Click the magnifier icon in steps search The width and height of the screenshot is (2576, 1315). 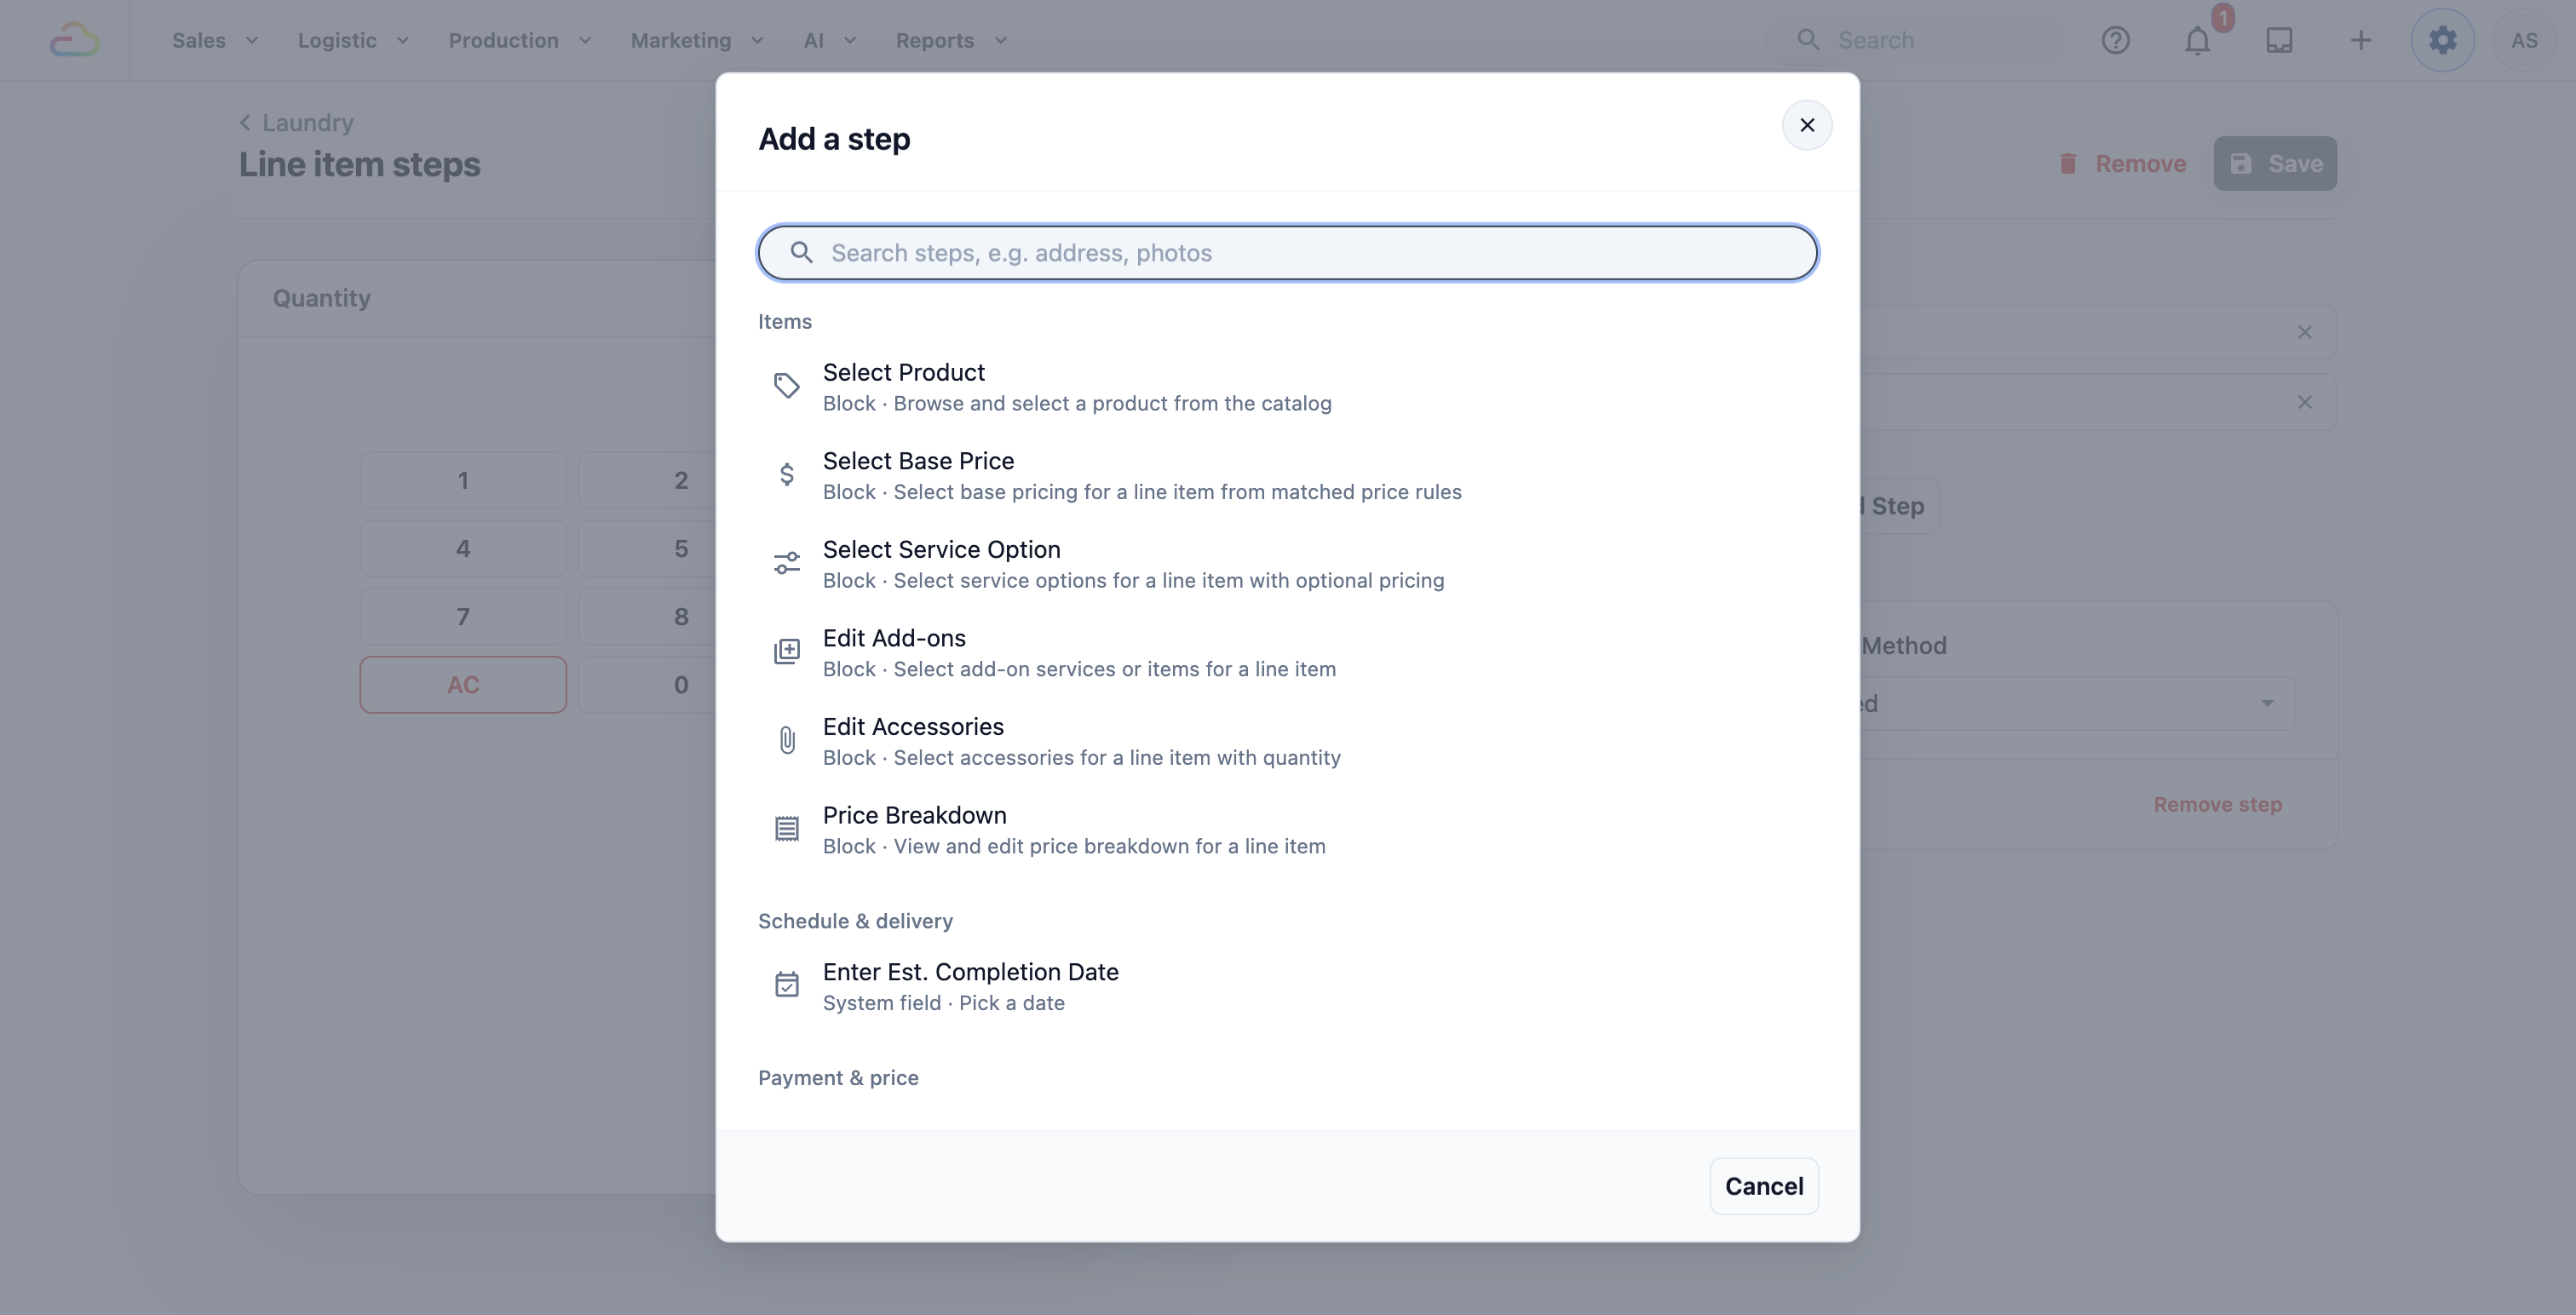pyautogui.click(x=801, y=252)
